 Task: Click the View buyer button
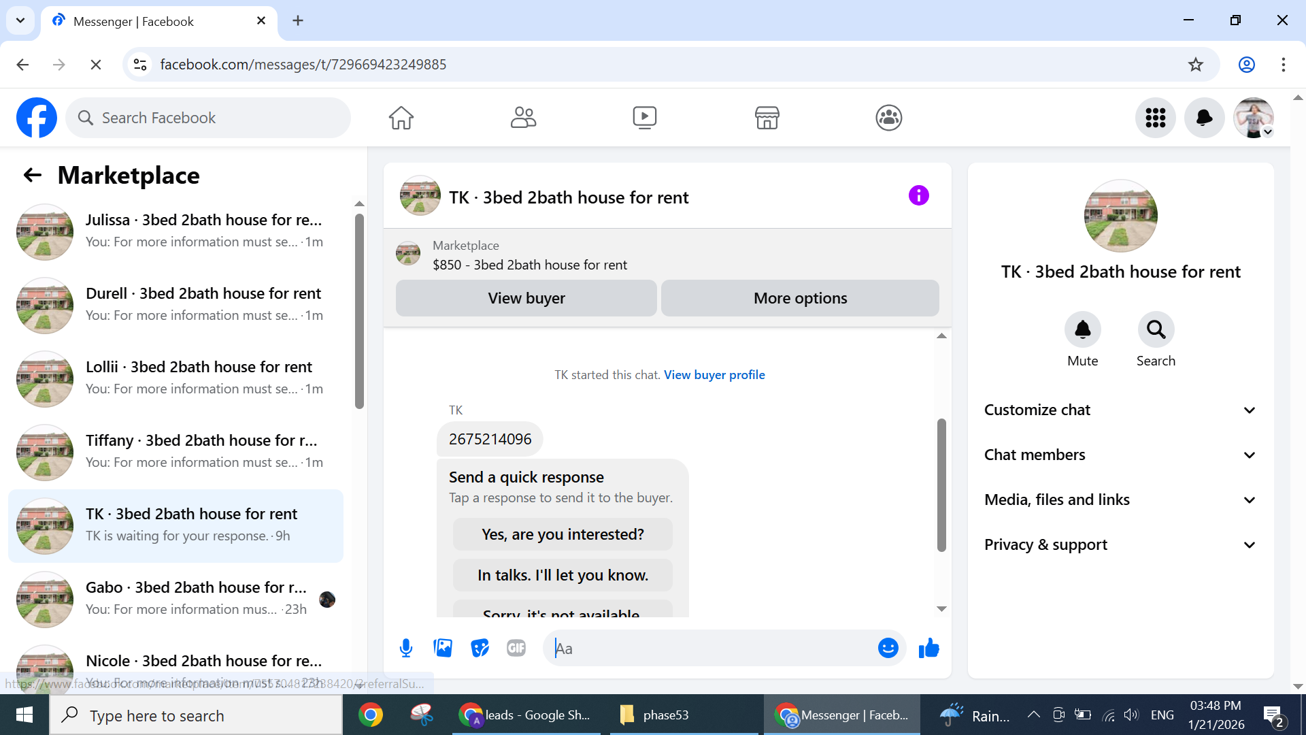526,299
